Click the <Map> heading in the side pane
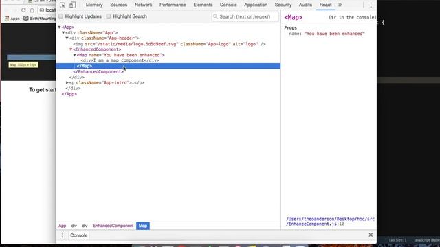 click(x=294, y=17)
